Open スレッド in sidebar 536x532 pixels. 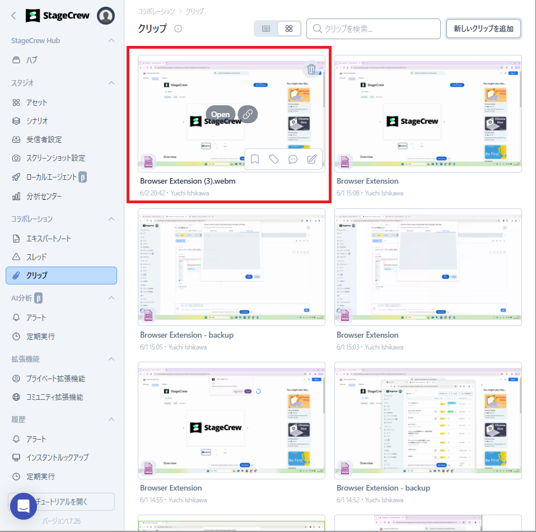click(36, 256)
